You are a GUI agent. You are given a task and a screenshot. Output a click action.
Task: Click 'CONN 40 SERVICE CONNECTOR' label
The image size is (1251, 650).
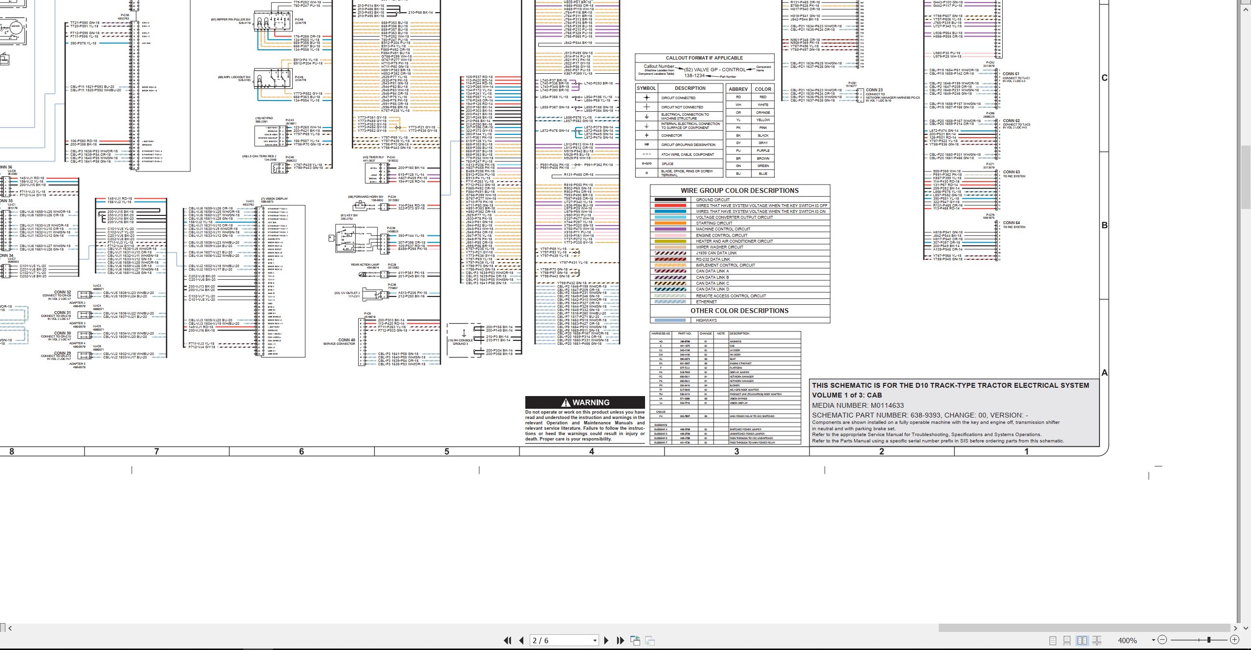339,342
